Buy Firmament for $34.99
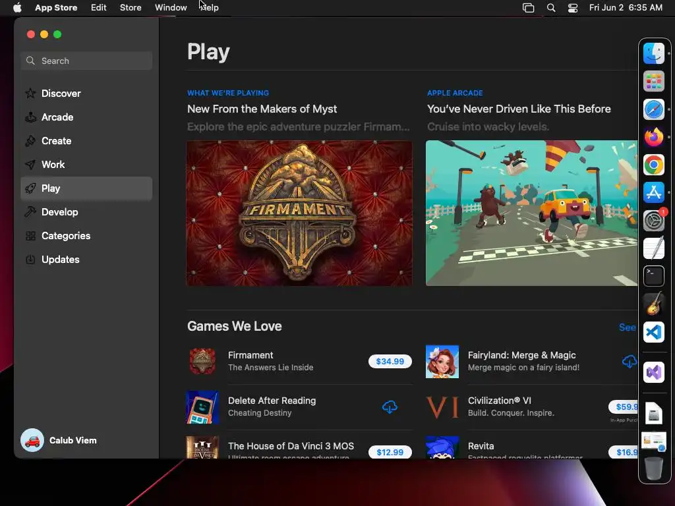The image size is (675, 506). [x=390, y=362]
